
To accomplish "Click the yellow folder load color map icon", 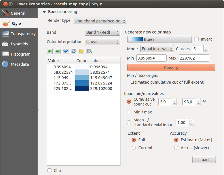I will pos(81,51).
